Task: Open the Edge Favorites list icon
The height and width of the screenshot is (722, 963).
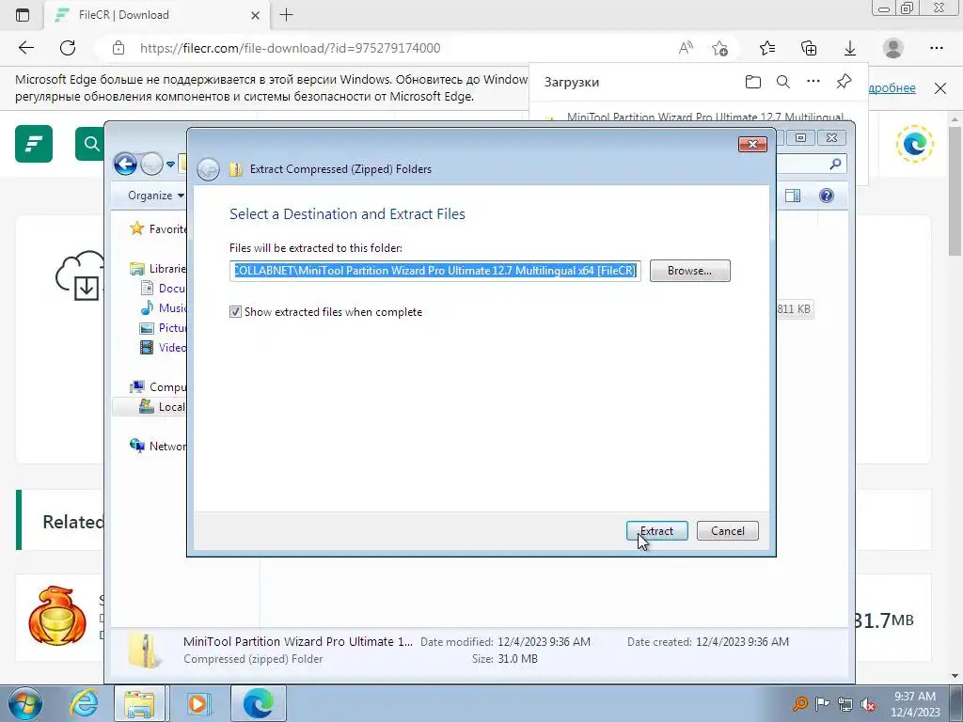Action: (x=767, y=48)
